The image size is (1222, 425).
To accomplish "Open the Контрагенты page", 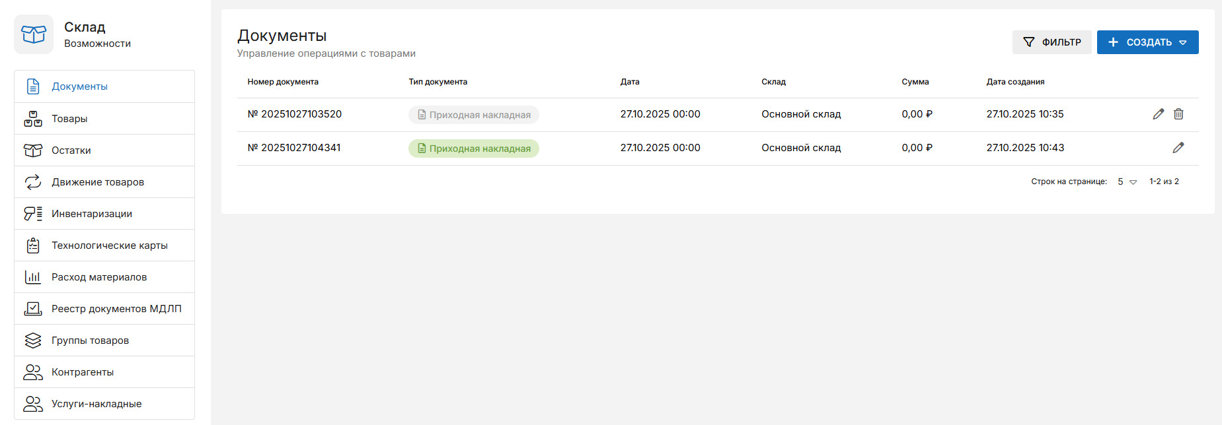I will pos(83,372).
